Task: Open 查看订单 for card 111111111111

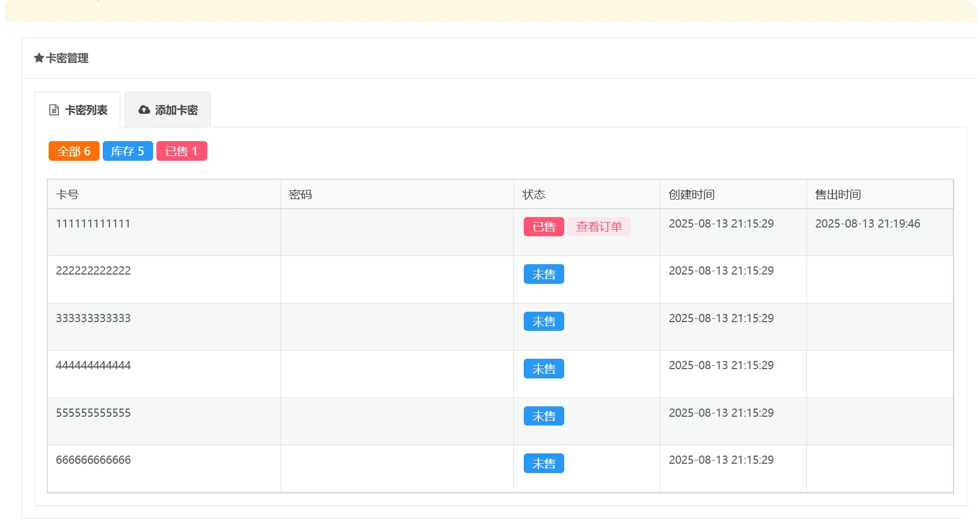Action: click(x=599, y=226)
